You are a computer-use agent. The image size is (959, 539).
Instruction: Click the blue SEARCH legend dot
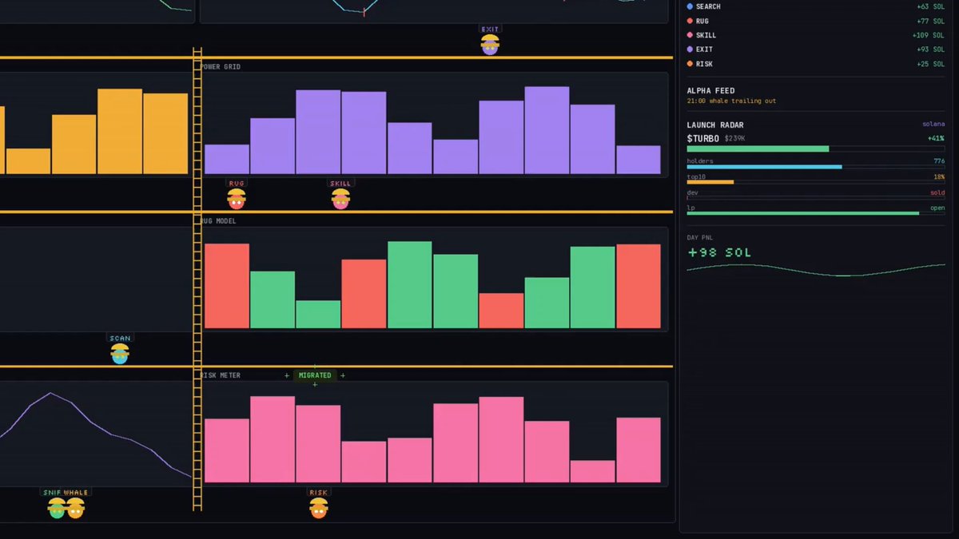[x=690, y=6]
